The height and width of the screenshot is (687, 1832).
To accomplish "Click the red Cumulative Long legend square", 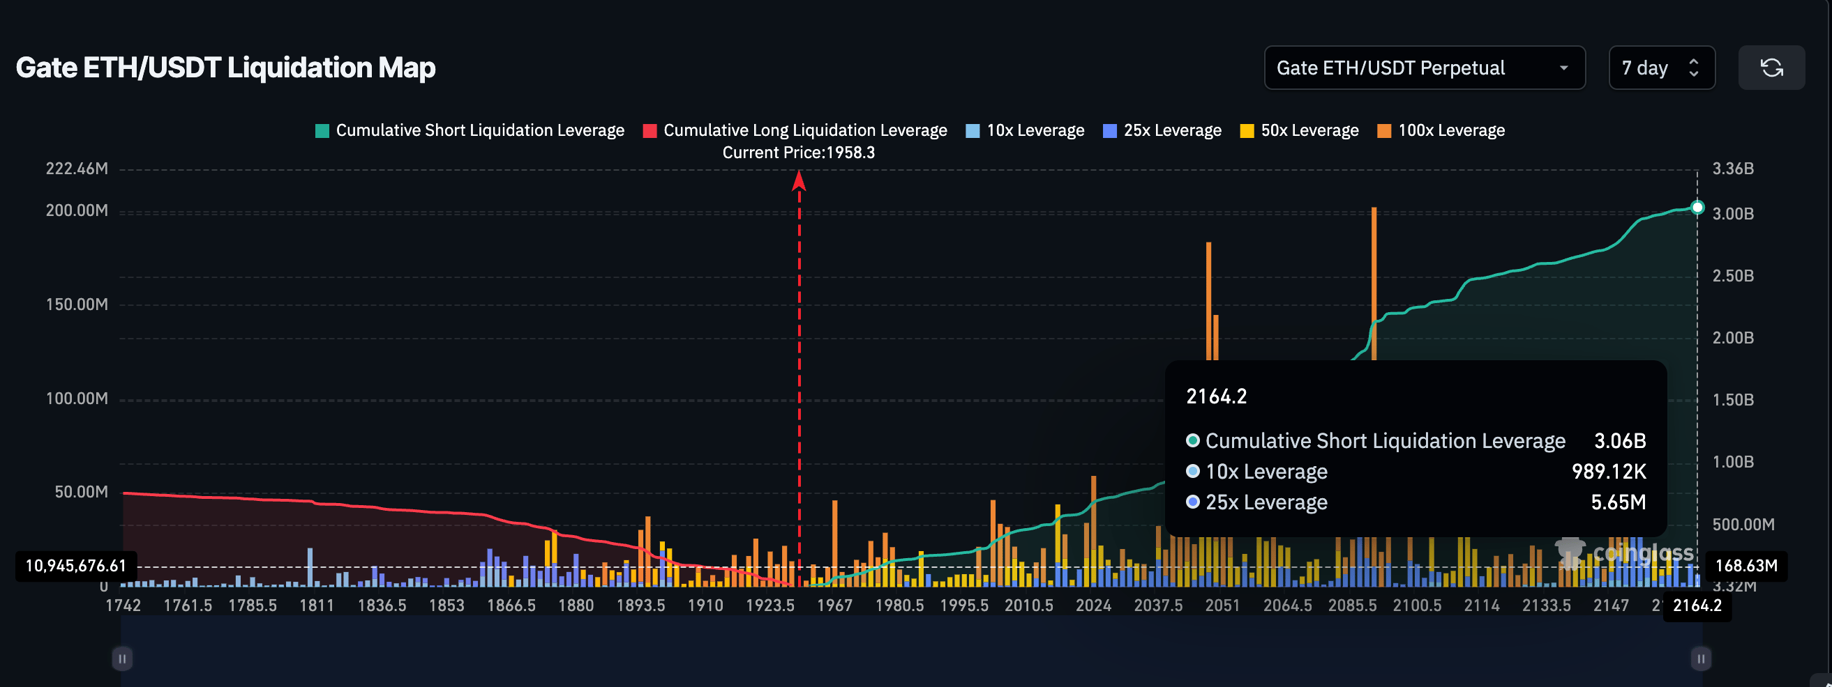I will [650, 131].
